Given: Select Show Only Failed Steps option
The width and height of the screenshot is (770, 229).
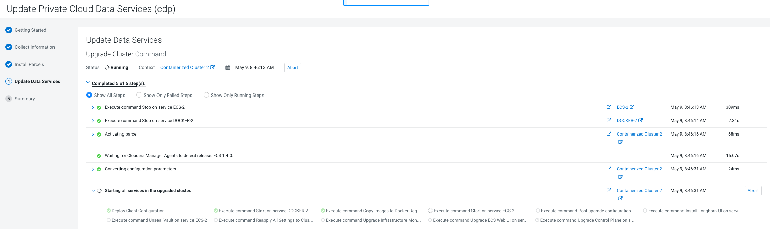Looking at the screenshot, I should pos(139,95).
